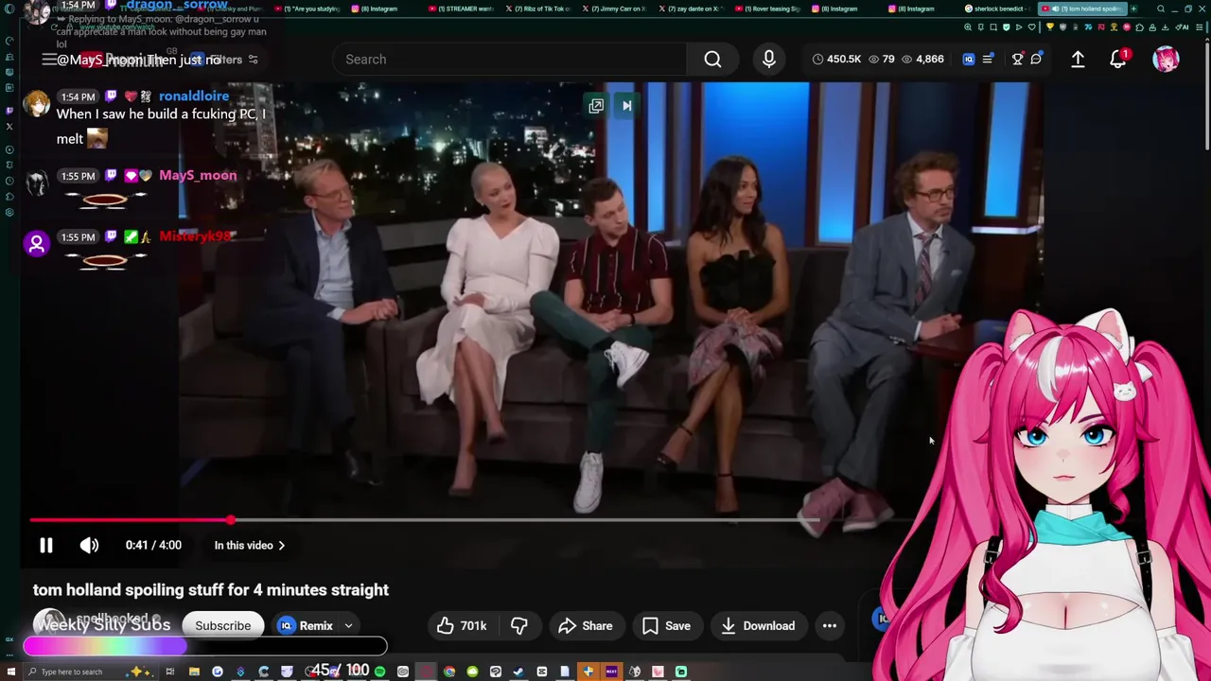This screenshot has height=681, width=1211.
Task: Expand the dropdown next to Remix
Action: (x=348, y=626)
